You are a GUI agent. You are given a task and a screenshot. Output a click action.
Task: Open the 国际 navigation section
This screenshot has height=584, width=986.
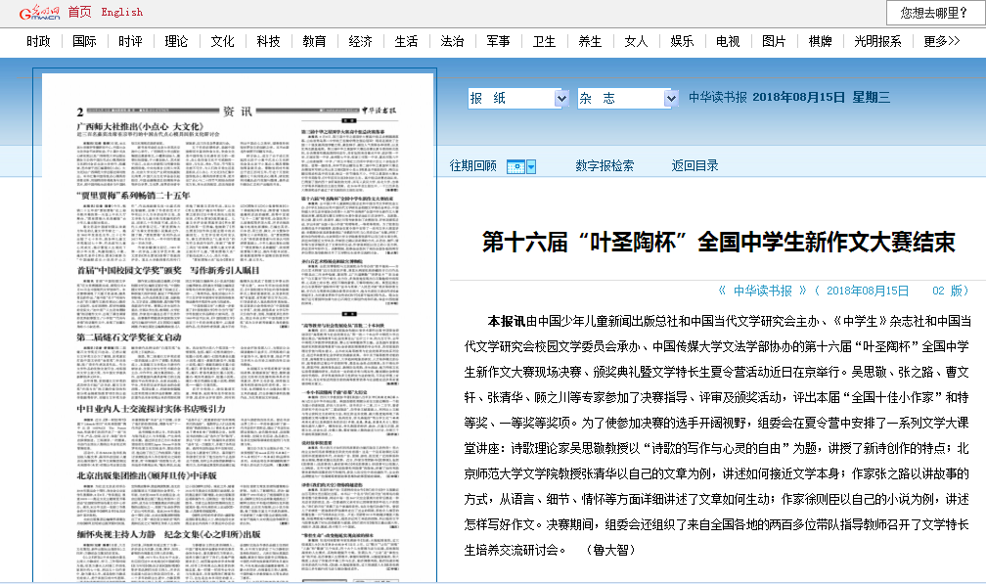click(84, 41)
